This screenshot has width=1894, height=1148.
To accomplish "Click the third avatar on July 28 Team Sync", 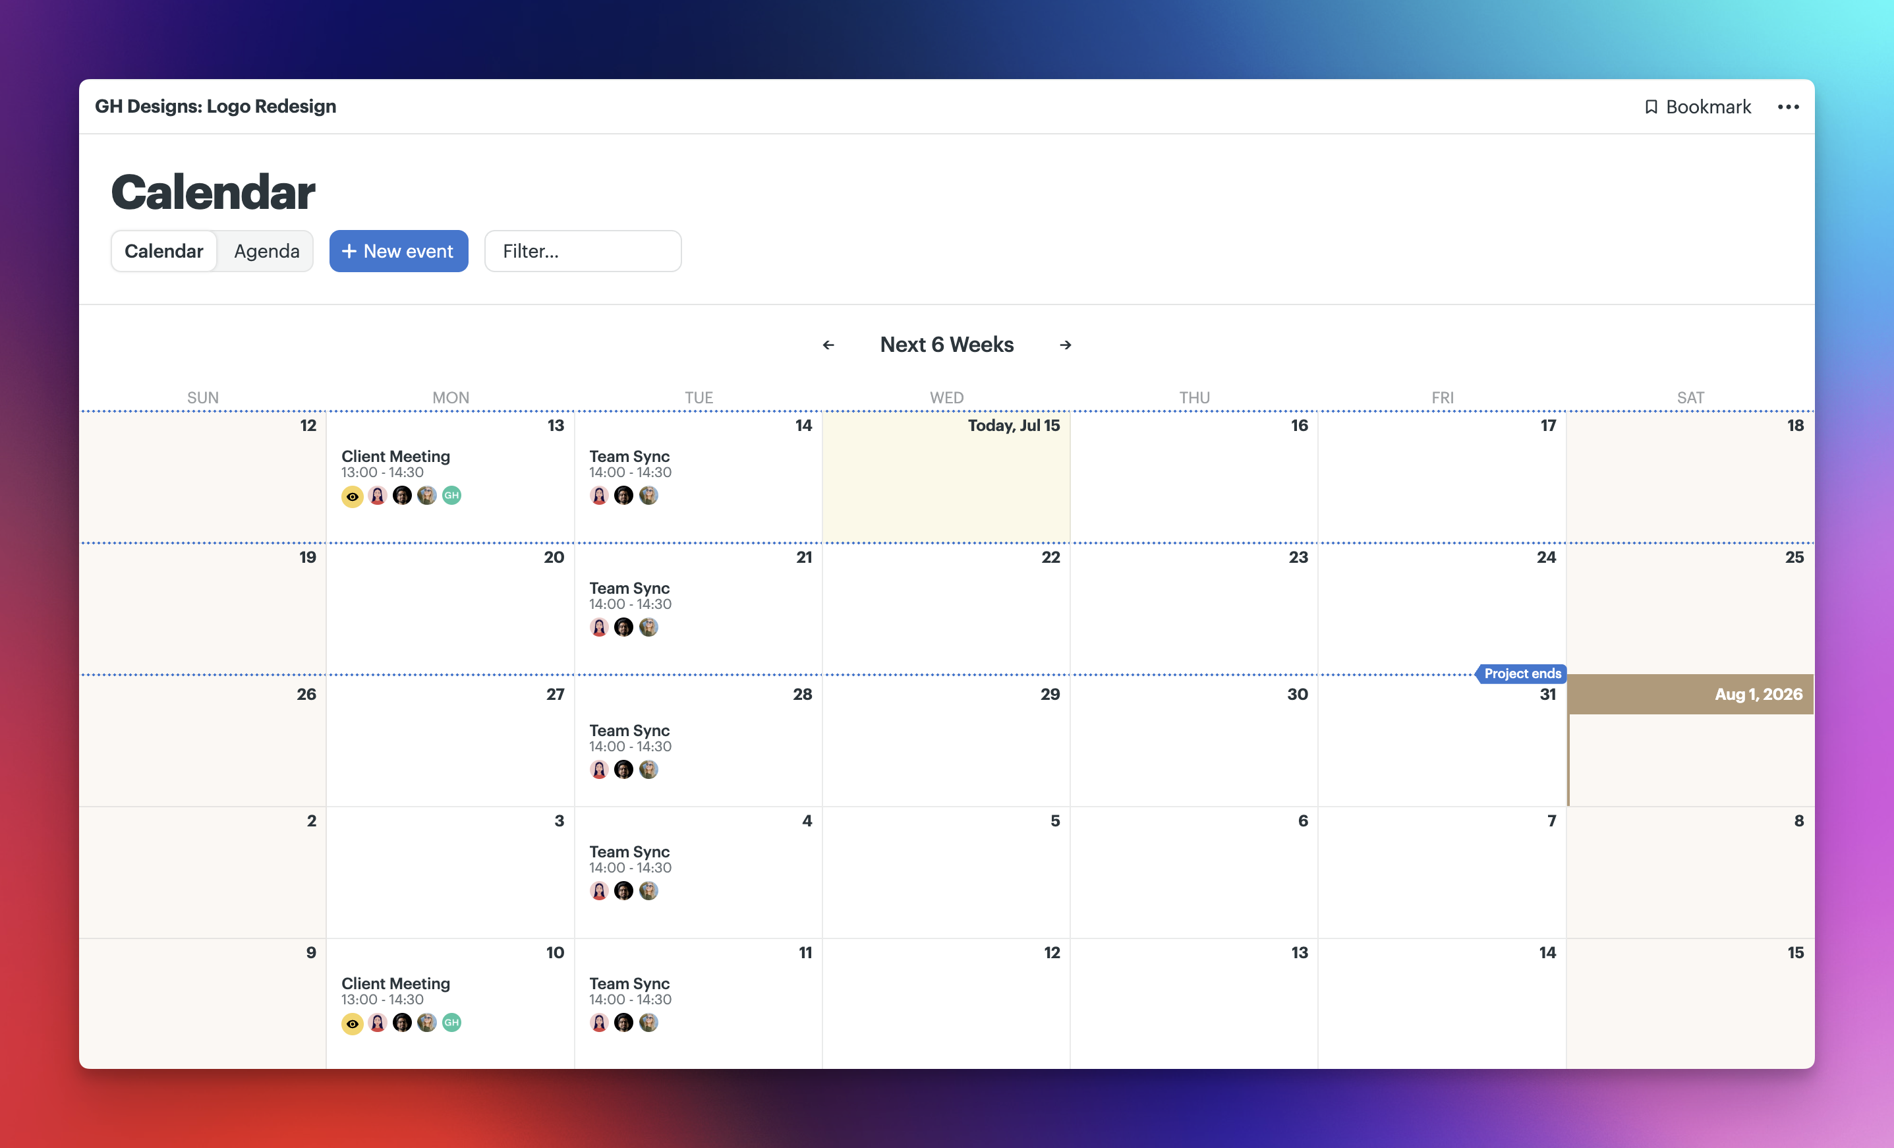I will (x=648, y=770).
